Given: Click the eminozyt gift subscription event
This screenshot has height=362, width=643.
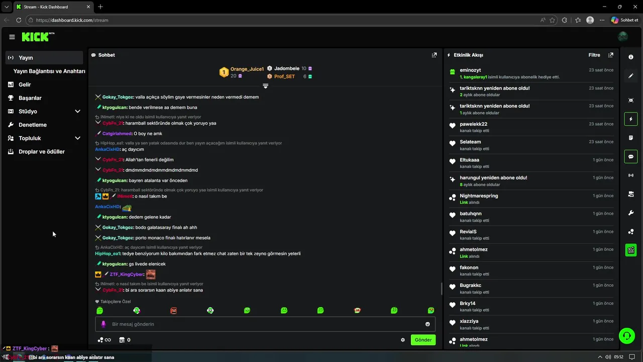Looking at the screenshot, I should point(531,73).
